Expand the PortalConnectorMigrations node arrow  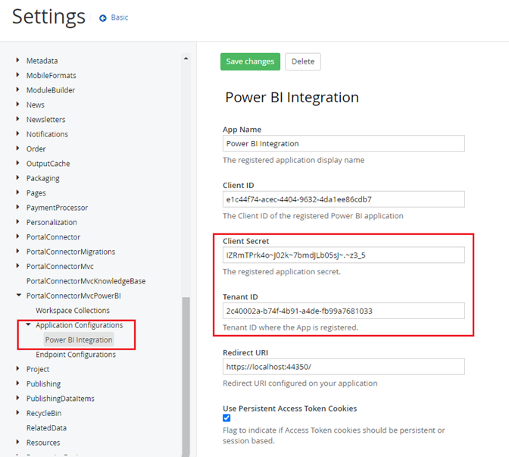coord(18,251)
